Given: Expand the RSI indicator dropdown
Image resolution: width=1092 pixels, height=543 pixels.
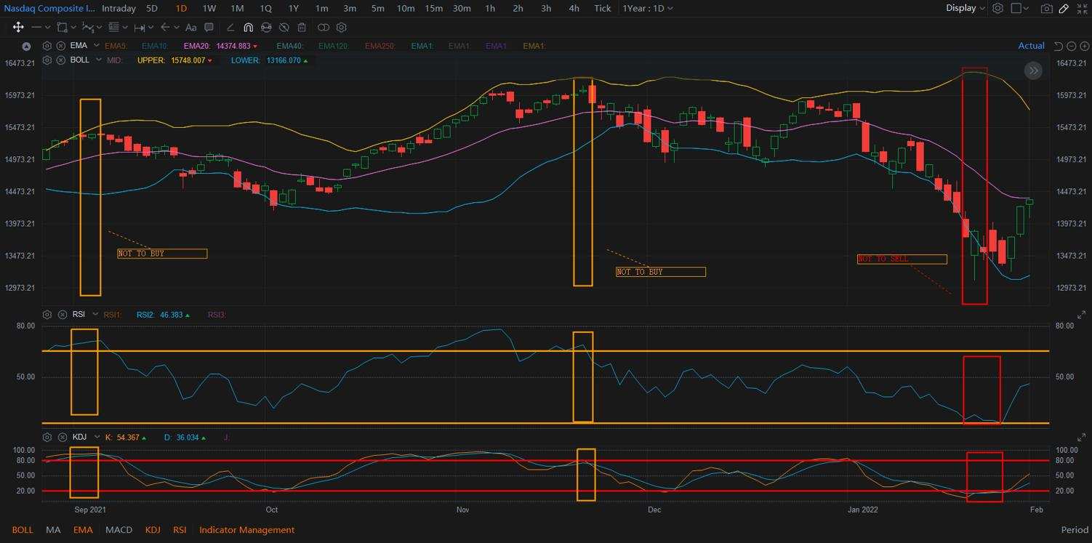Looking at the screenshot, I should [x=95, y=315].
